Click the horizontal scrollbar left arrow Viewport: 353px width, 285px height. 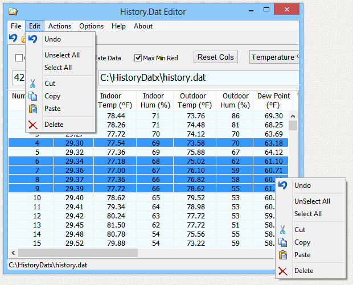coord(13,253)
